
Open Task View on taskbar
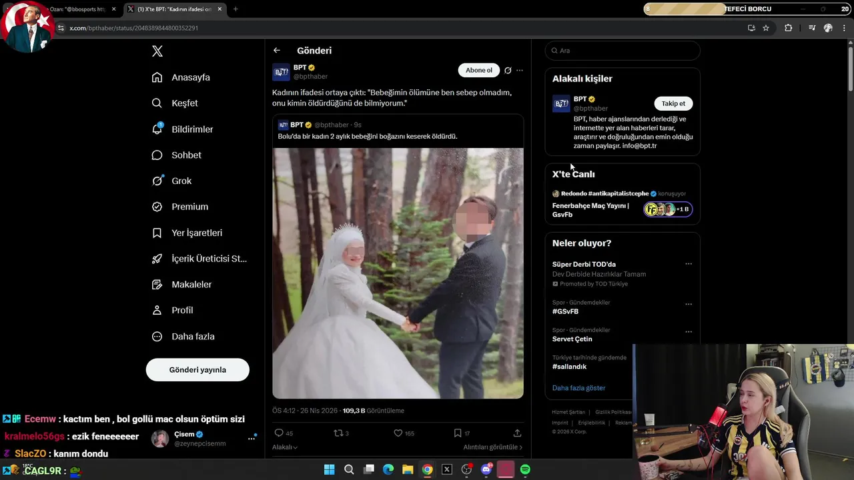pyautogui.click(x=368, y=470)
